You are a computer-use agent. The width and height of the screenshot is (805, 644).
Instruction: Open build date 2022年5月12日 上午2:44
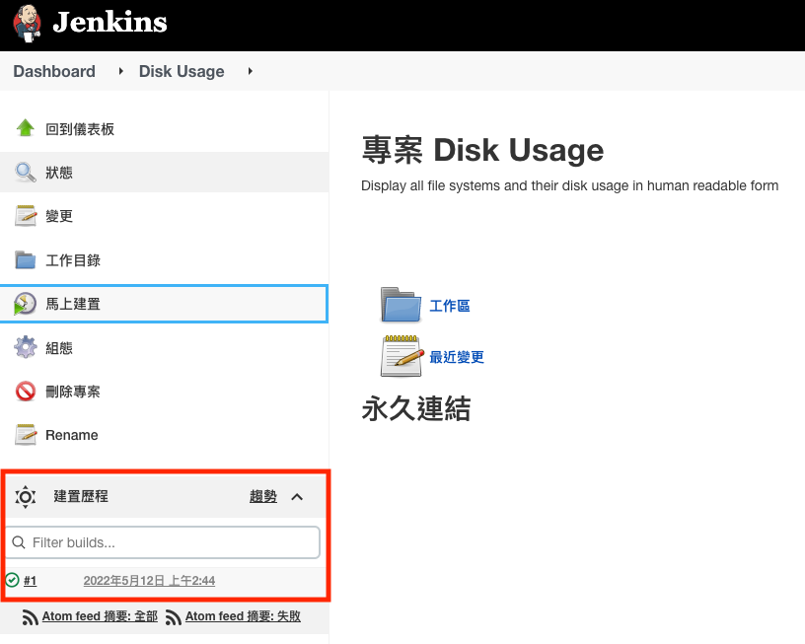pyautogui.click(x=149, y=580)
